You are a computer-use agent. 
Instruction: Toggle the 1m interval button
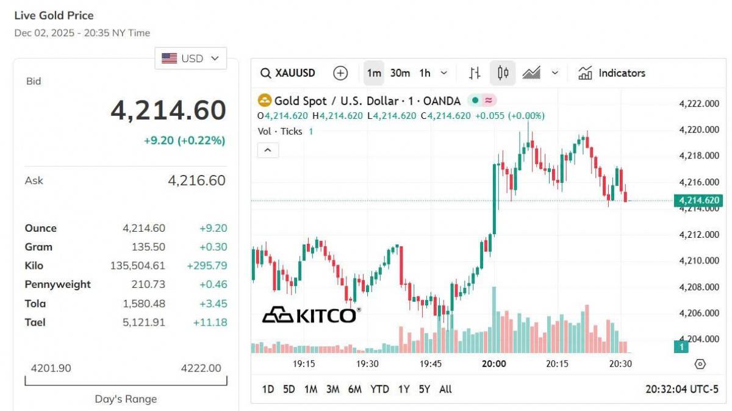(x=374, y=73)
